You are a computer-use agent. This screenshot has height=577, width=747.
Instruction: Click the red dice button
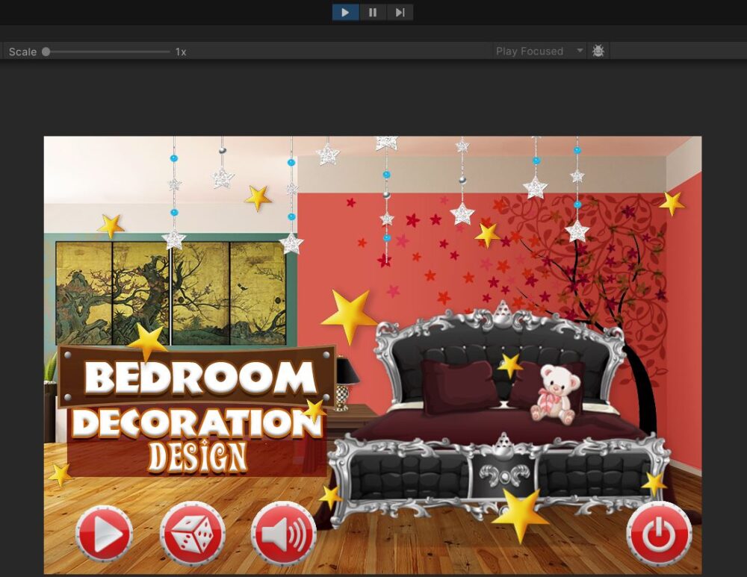193,533
